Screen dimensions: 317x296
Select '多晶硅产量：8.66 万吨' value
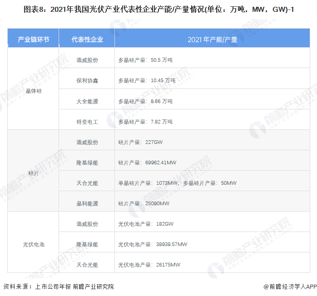pyautogui.click(x=145, y=101)
